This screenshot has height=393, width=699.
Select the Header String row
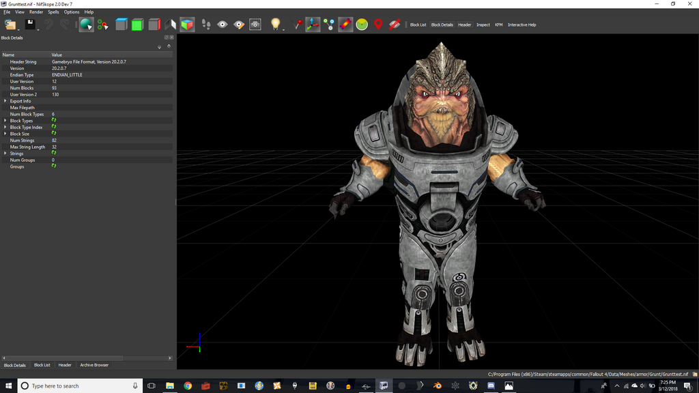pos(87,62)
